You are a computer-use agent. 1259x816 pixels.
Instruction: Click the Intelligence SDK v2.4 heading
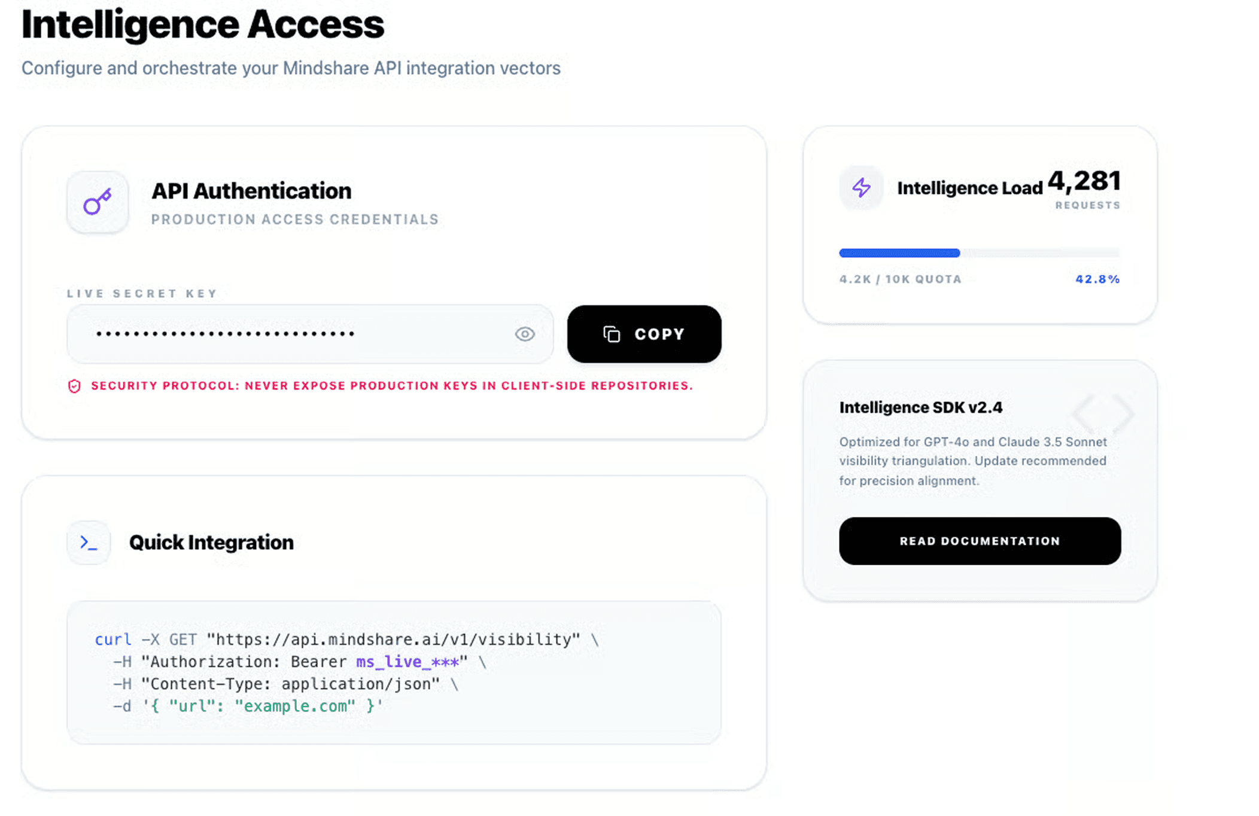click(920, 407)
